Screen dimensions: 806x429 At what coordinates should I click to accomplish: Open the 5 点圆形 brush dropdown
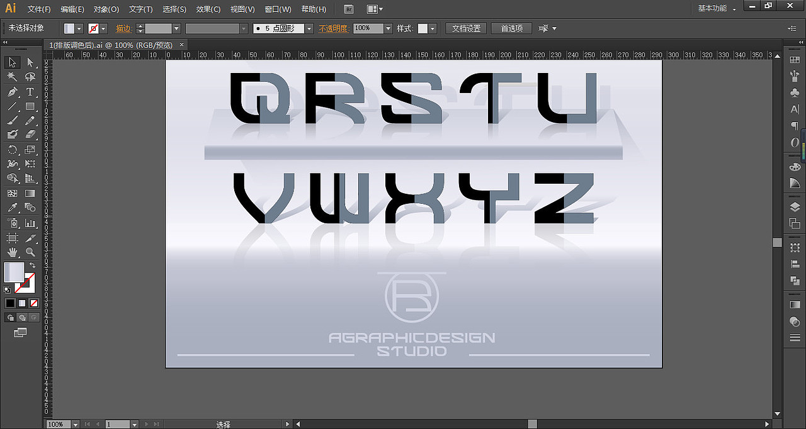309,28
